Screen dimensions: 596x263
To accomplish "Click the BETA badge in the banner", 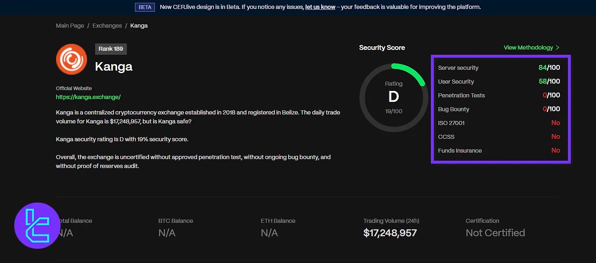I will click(145, 7).
